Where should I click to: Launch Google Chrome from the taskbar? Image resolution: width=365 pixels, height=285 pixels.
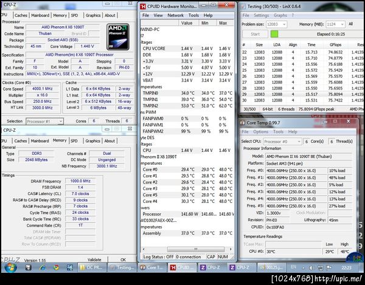(56, 267)
